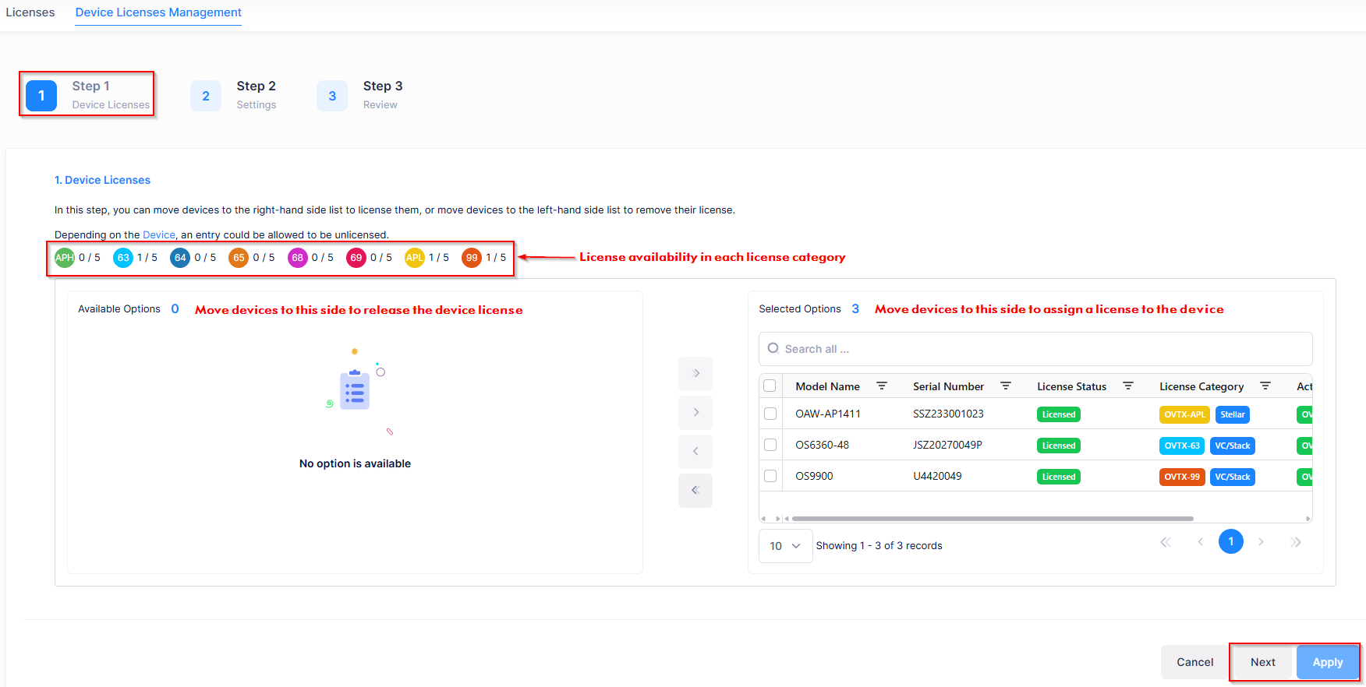The height and width of the screenshot is (687, 1366).
Task: Click the orange 99 license category badge
Action: 472,258
